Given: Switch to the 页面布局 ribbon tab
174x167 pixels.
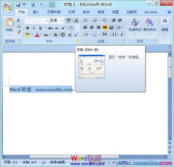Looking at the screenshot, I should click(x=54, y=12).
